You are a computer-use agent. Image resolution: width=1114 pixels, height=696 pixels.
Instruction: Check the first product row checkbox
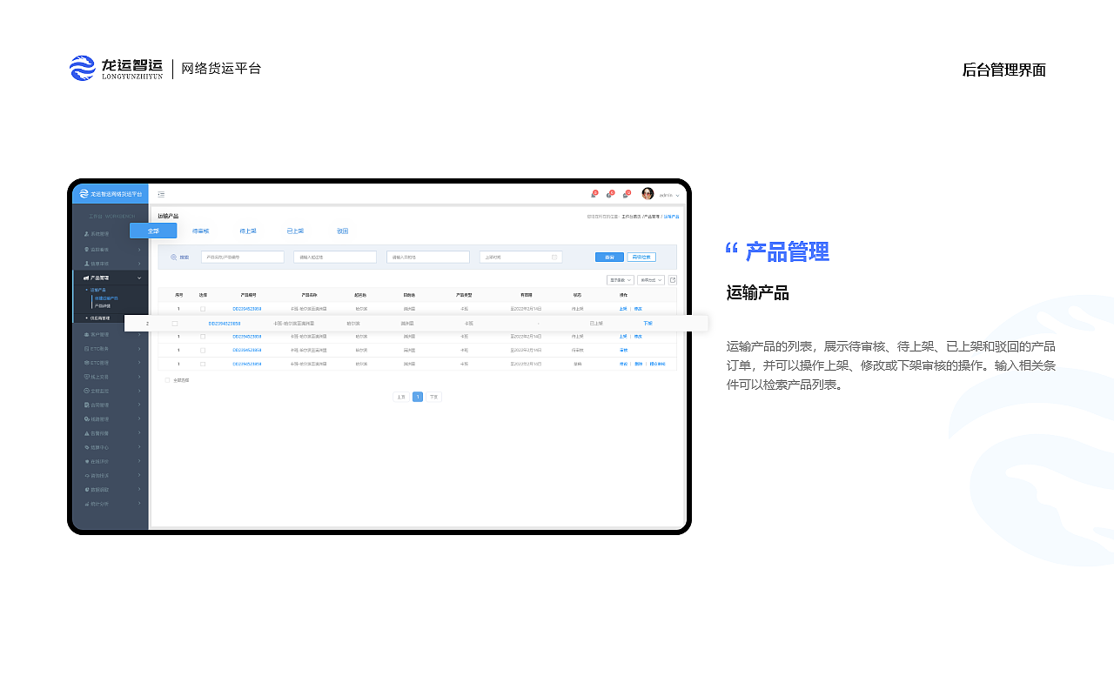[203, 309]
